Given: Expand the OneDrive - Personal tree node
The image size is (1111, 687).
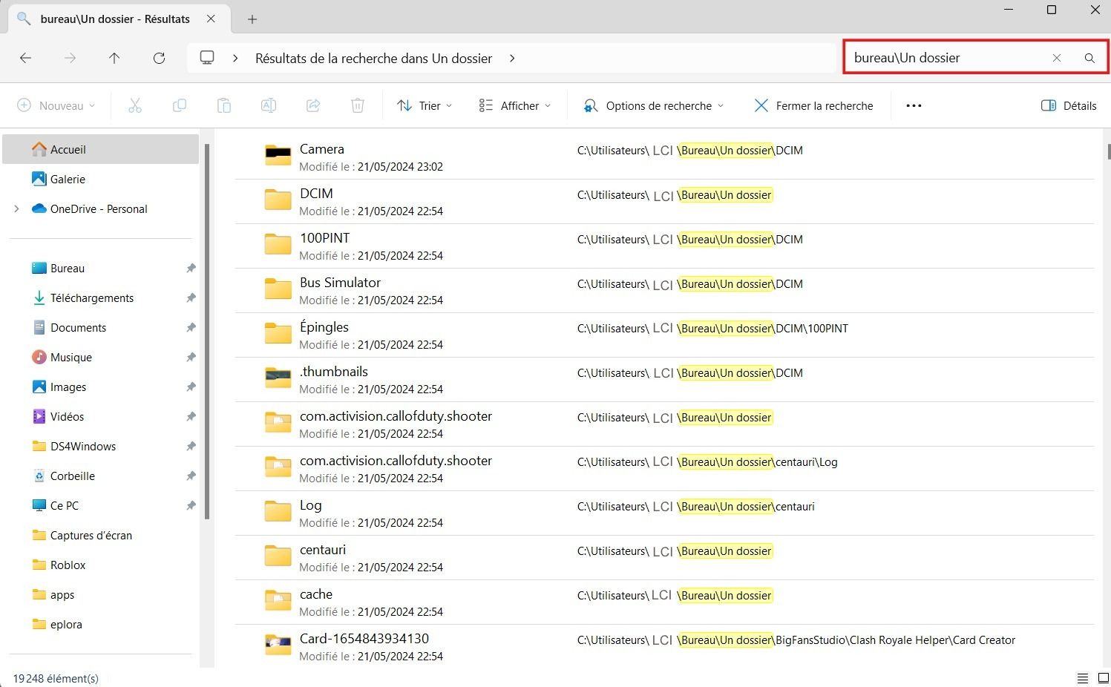Looking at the screenshot, I should 16,209.
